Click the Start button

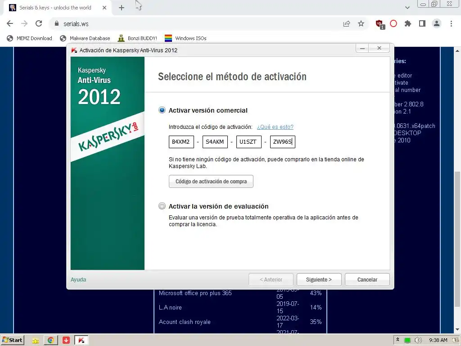(12, 340)
